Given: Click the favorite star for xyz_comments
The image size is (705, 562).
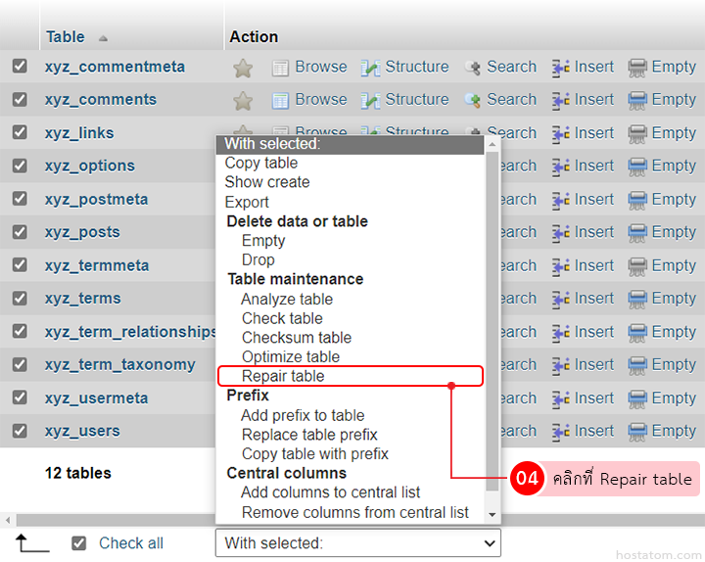Looking at the screenshot, I should pyautogui.click(x=243, y=100).
